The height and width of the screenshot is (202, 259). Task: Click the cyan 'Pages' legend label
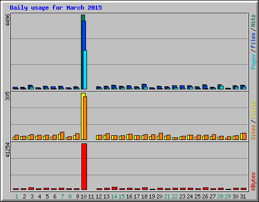[x=253, y=62]
